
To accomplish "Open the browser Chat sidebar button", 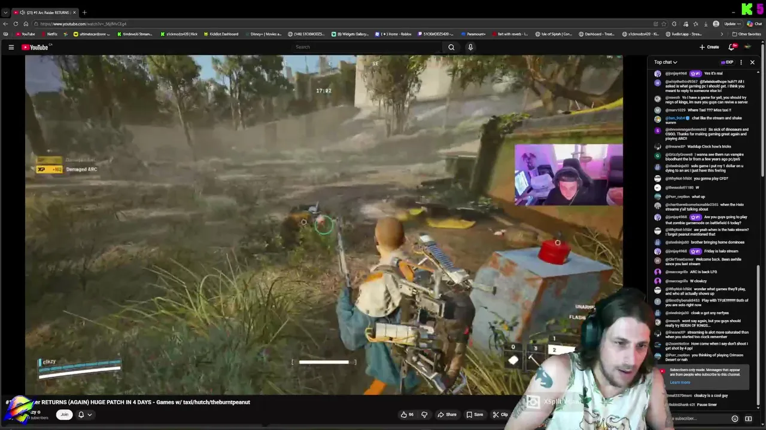I will click(754, 24).
